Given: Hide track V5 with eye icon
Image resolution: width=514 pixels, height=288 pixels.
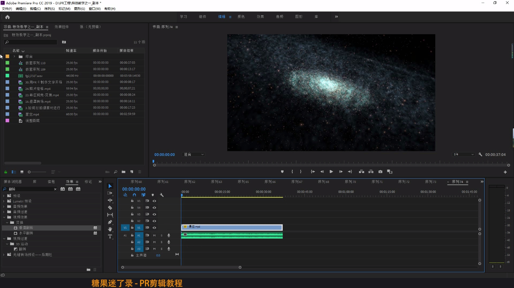Looking at the screenshot, I should 154,201.
